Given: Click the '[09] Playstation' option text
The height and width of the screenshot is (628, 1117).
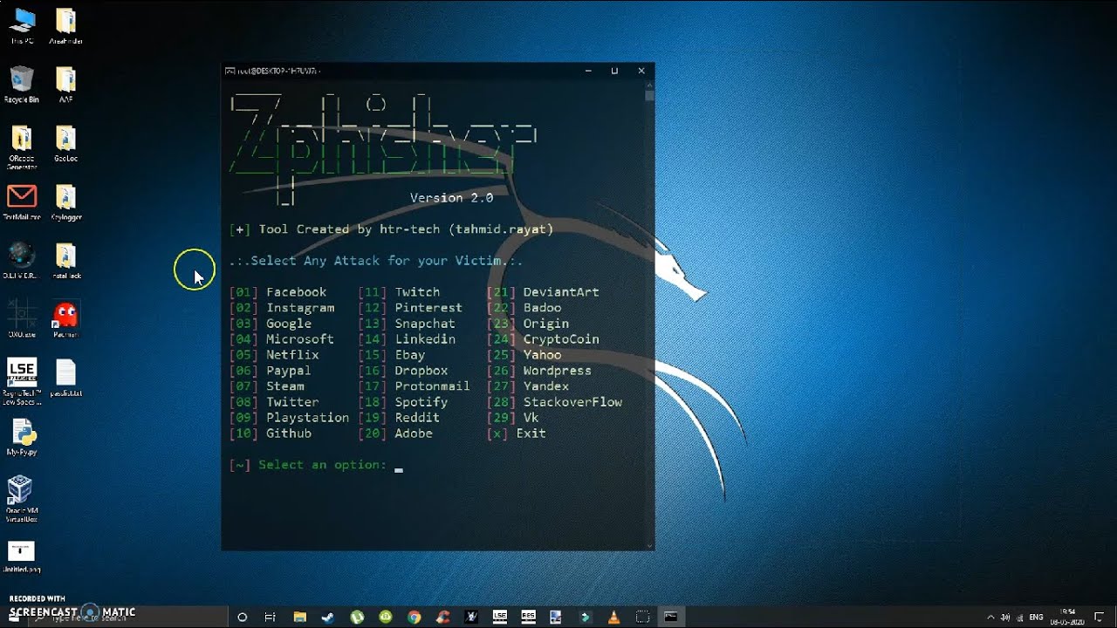Looking at the screenshot, I should click(289, 418).
